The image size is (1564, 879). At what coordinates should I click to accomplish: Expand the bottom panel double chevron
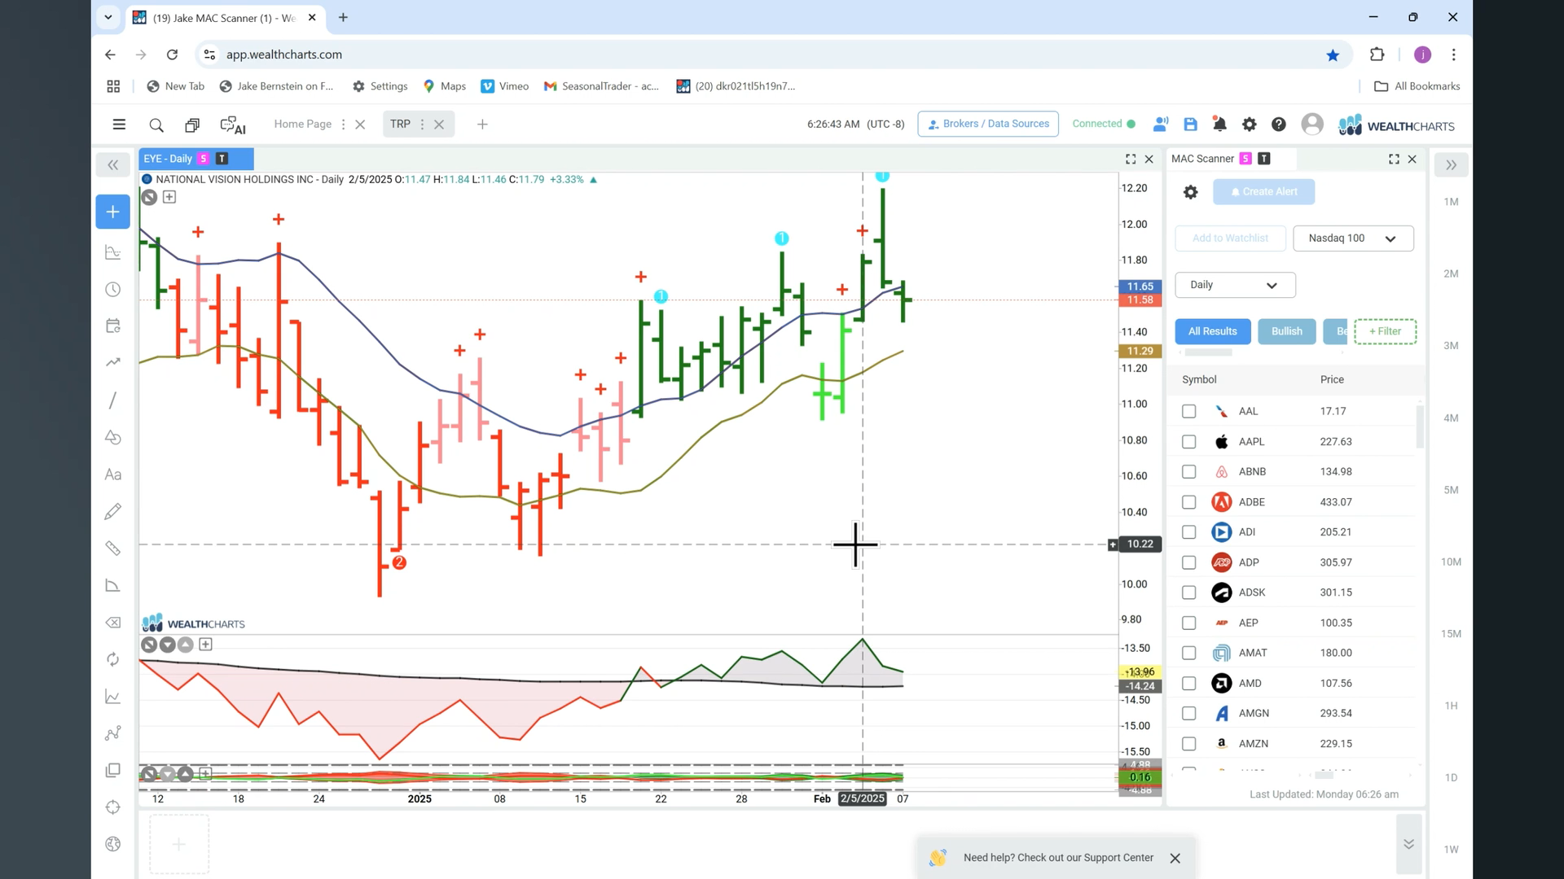click(1408, 844)
